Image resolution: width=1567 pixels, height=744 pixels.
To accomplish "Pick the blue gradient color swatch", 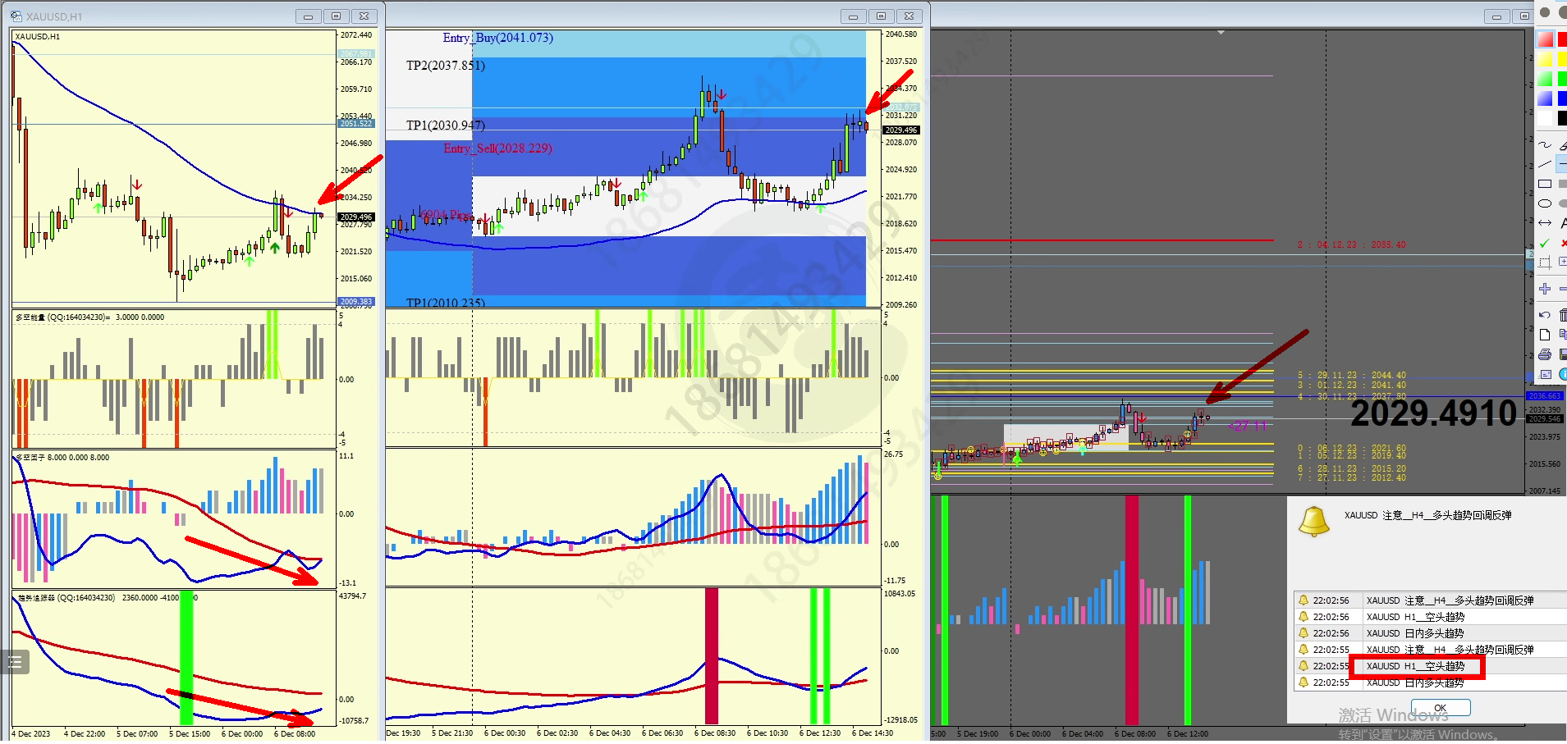I will 1545,98.
